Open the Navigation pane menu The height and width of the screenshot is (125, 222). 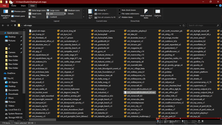[6, 14]
